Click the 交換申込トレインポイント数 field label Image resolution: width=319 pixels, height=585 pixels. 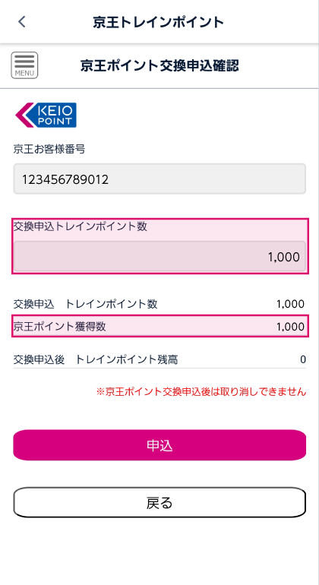coord(81,226)
